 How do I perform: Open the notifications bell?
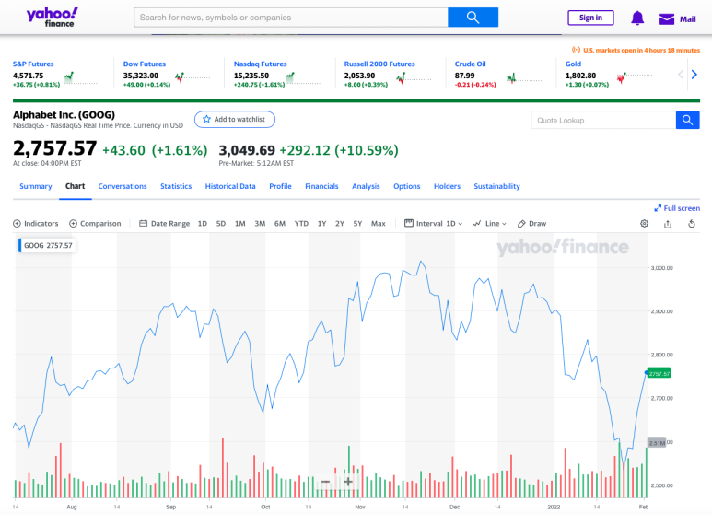[637, 18]
